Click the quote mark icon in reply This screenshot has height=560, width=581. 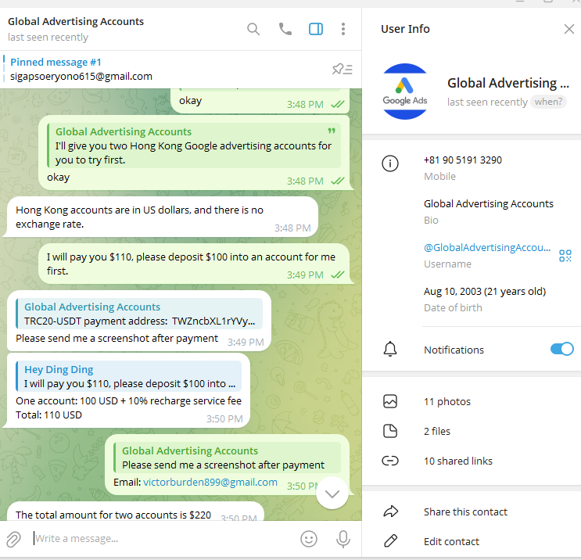point(332,131)
